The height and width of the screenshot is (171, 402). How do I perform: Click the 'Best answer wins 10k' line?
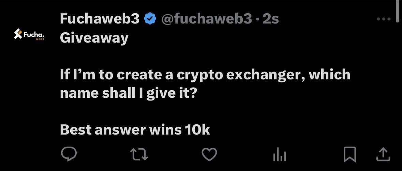(x=135, y=130)
